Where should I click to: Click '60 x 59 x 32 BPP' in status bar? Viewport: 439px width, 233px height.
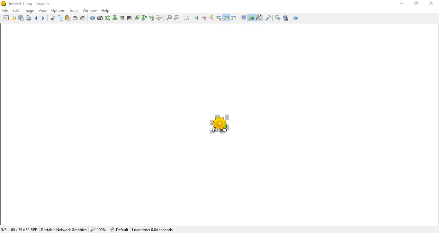click(24, 230)
